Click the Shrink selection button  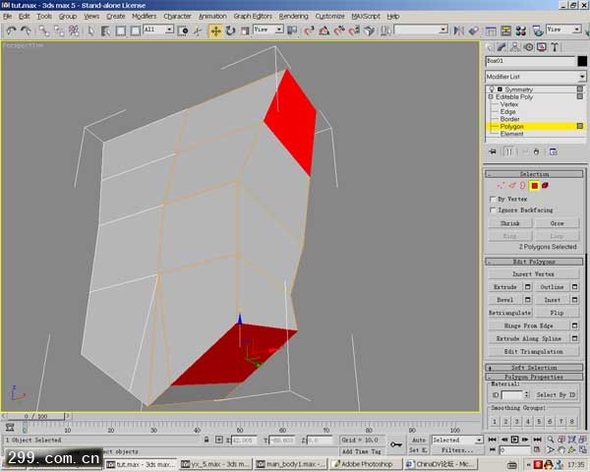509,223
